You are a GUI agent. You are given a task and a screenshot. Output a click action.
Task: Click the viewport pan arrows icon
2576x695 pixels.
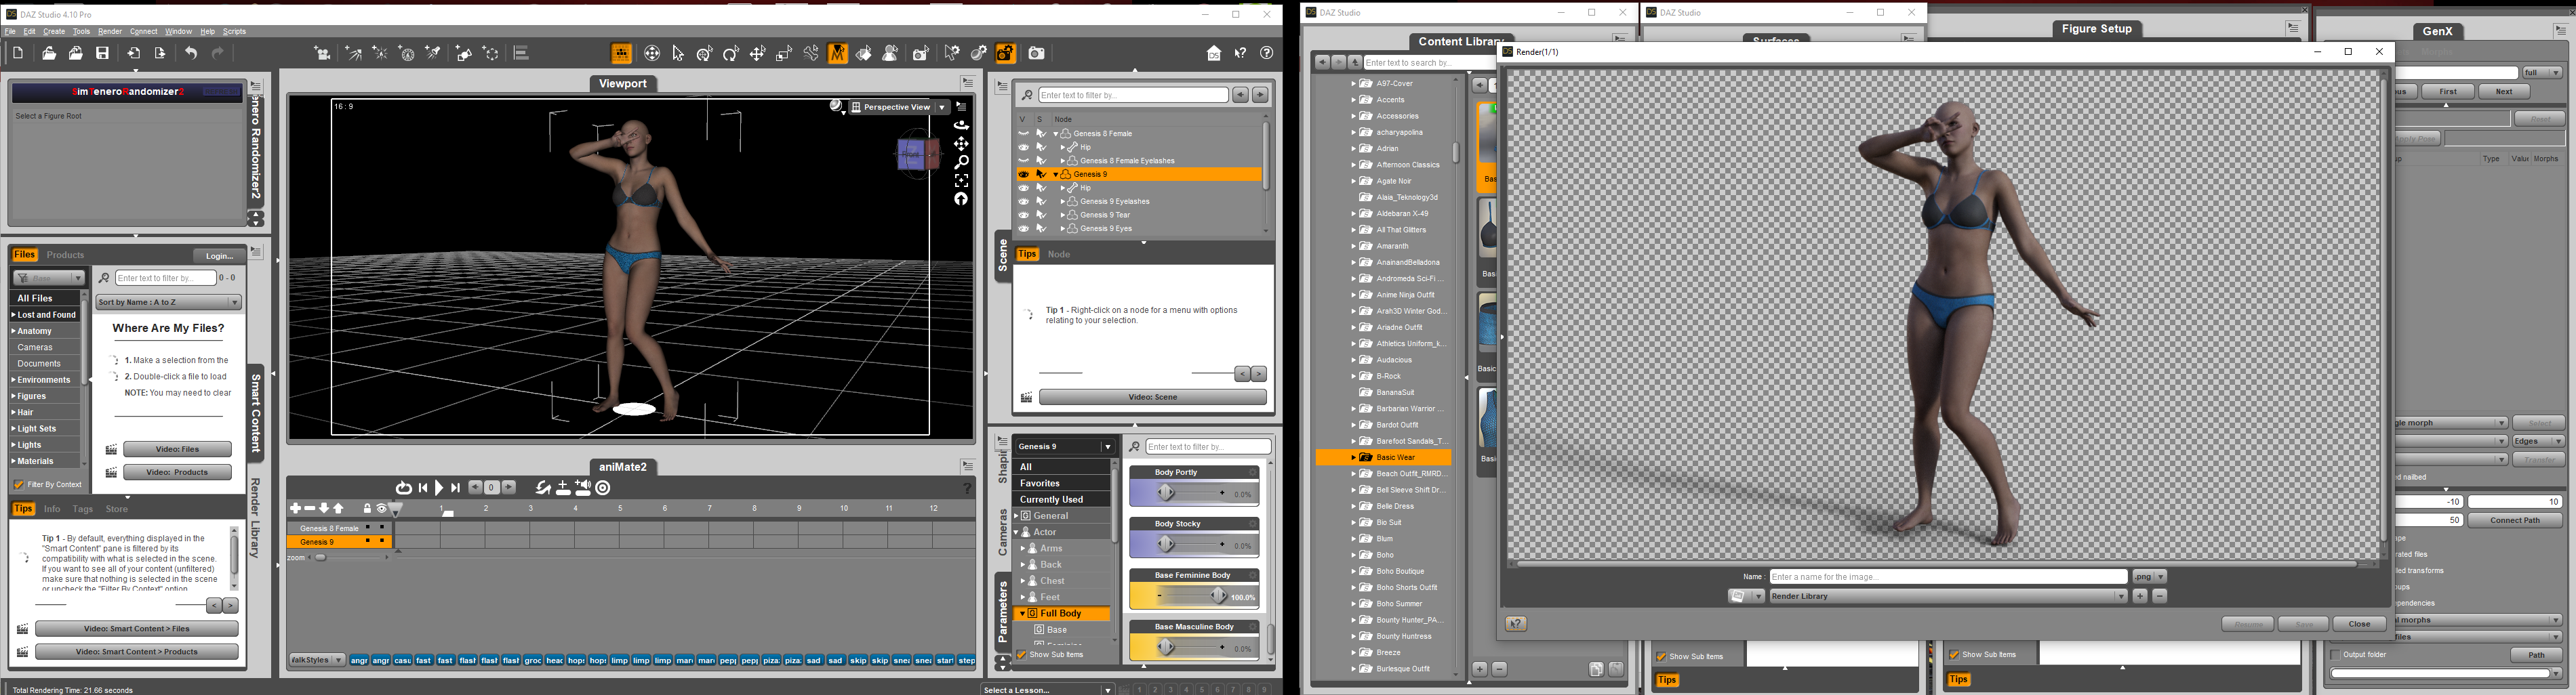coord(962,144)
